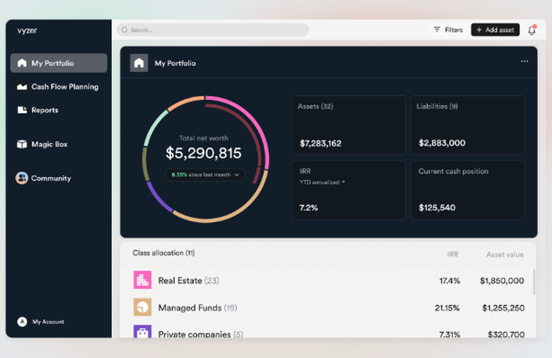Select the Cash Flow Planning chart icon
Image resolution: width=552 pixels, height=358 pixels.
point(21,87)
